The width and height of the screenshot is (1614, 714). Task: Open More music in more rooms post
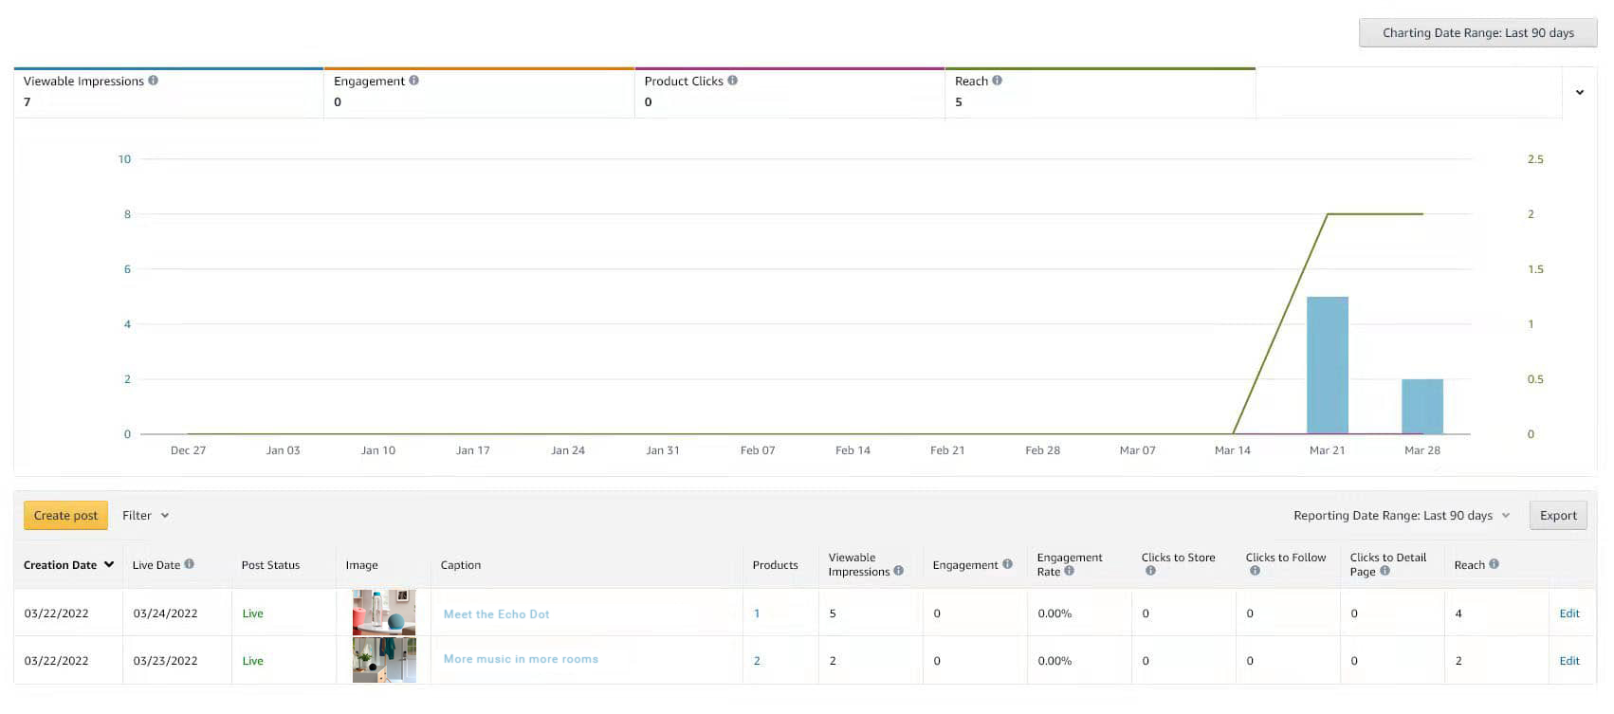click(x=521, y=659)
